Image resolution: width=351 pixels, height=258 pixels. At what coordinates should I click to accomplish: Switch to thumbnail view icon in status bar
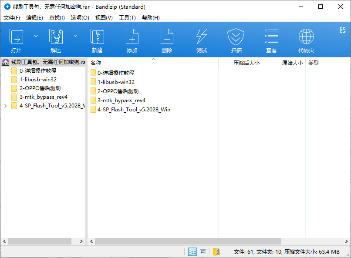[x=203, y=252]
